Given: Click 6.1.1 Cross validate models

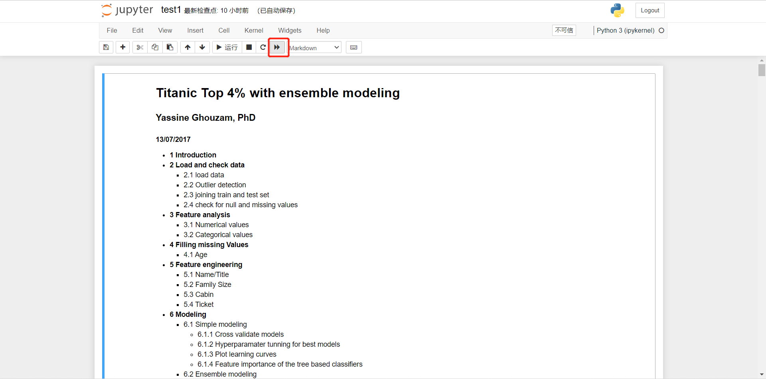Looking at the screenshot, I should point(241,334).
